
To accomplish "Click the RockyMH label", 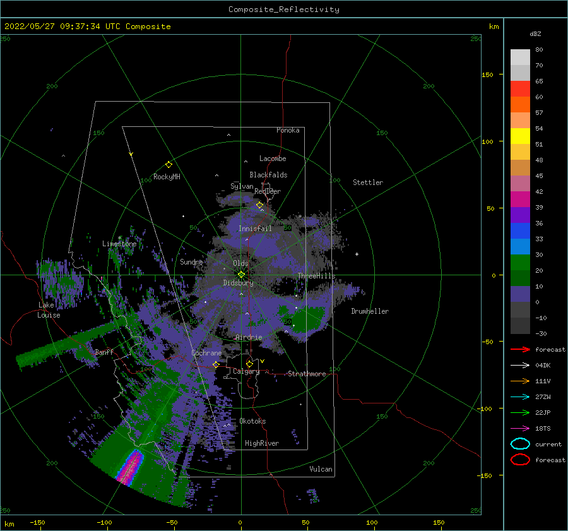I will [x=167, y=177].
